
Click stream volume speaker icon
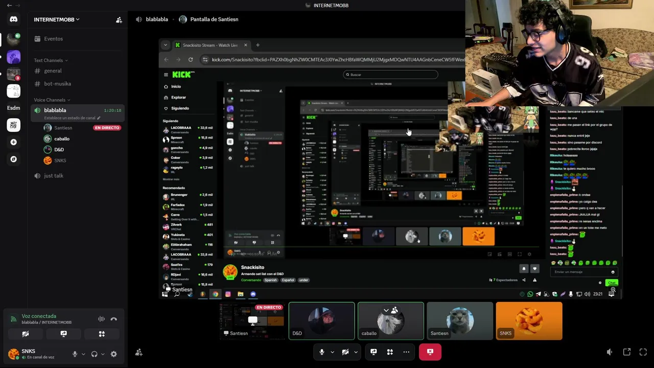point(610,352)
